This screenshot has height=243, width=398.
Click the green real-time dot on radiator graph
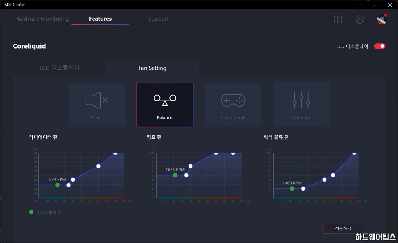[x=58, y=185]
